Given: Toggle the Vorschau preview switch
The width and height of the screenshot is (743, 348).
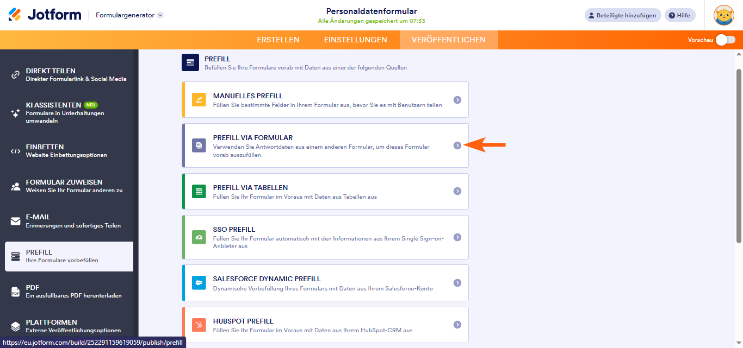Looking at the screenshot, I should (726, 40).
